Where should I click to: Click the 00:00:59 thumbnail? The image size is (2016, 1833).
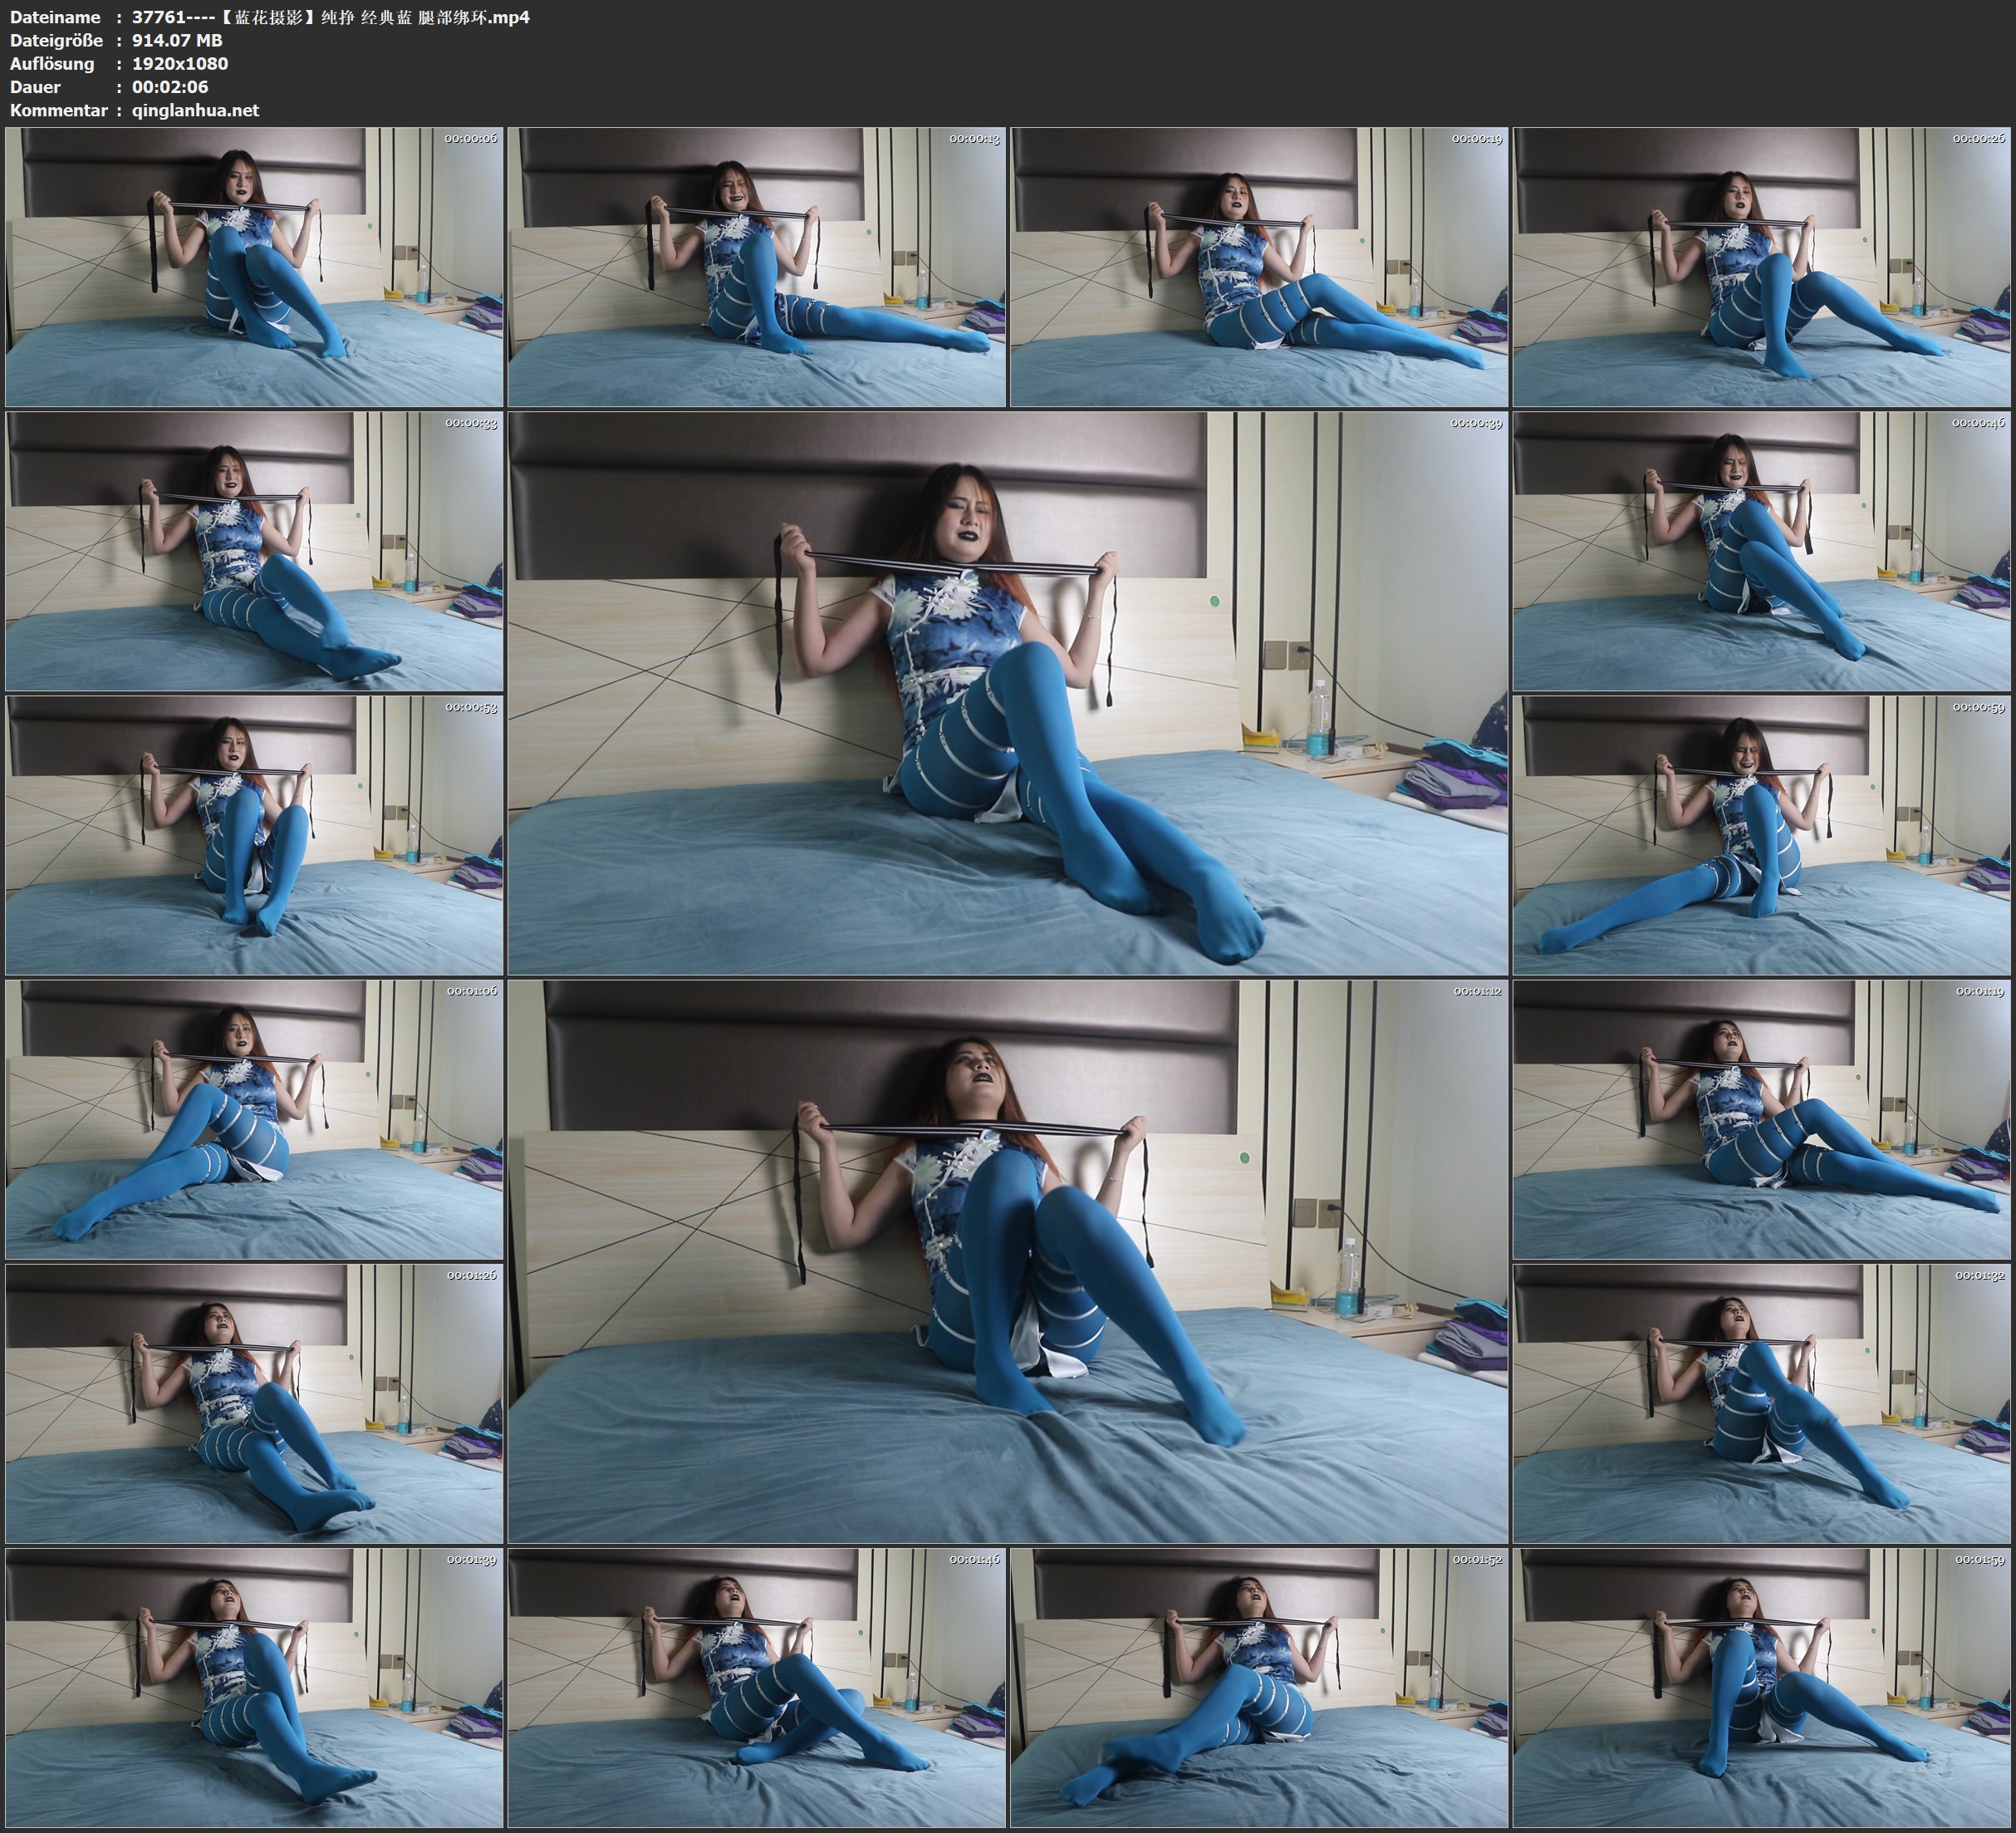coord(1762,834)
